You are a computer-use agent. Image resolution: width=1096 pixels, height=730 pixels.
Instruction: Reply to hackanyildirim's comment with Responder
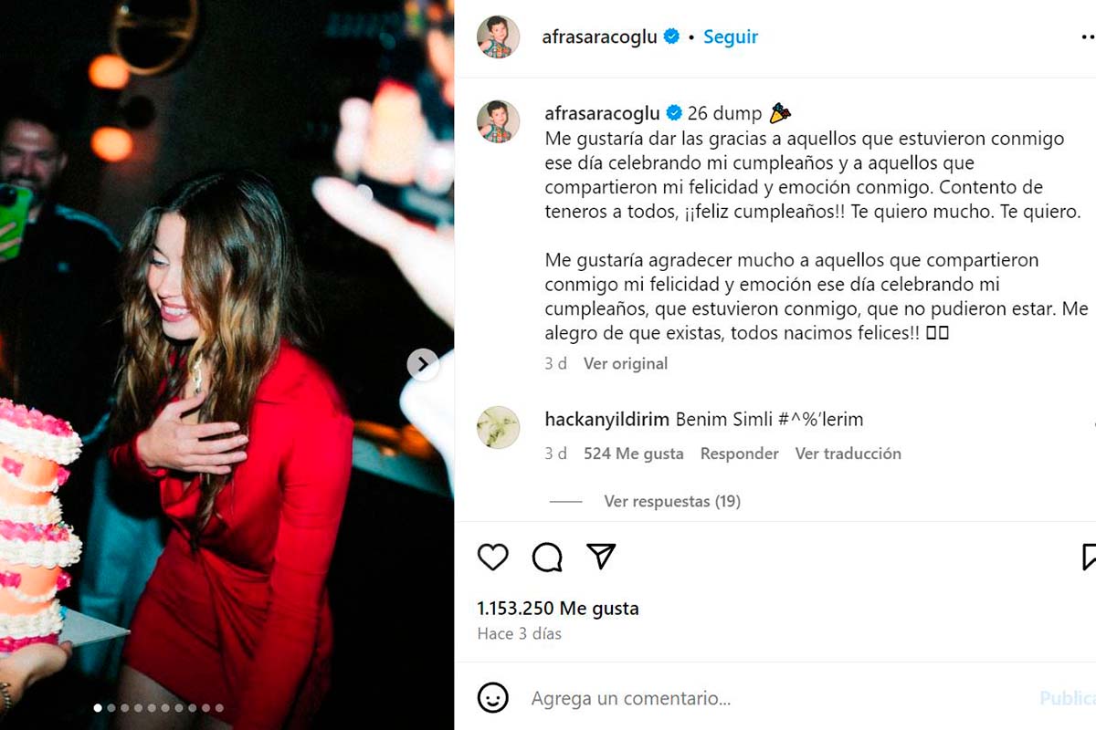[740, 454]
